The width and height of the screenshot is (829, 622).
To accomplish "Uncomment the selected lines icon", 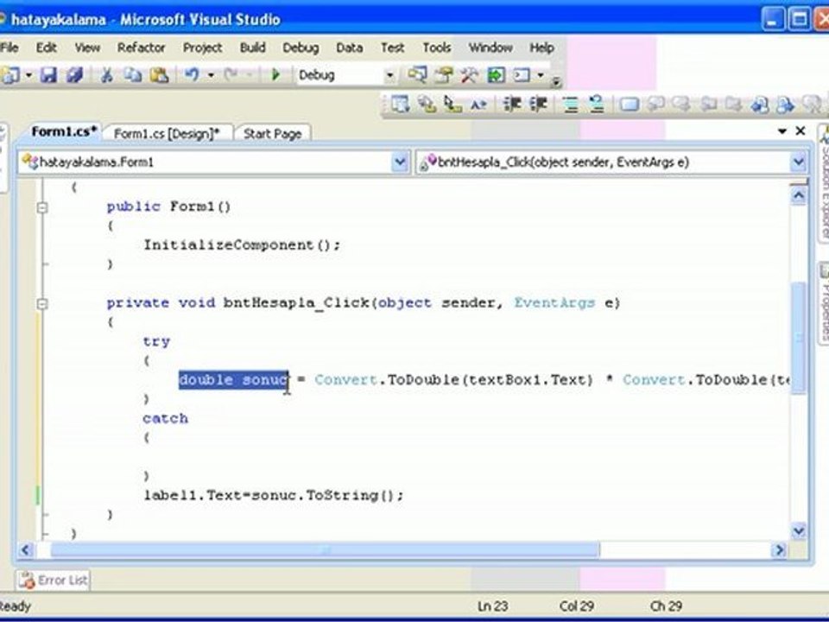I will click(597, 105).
